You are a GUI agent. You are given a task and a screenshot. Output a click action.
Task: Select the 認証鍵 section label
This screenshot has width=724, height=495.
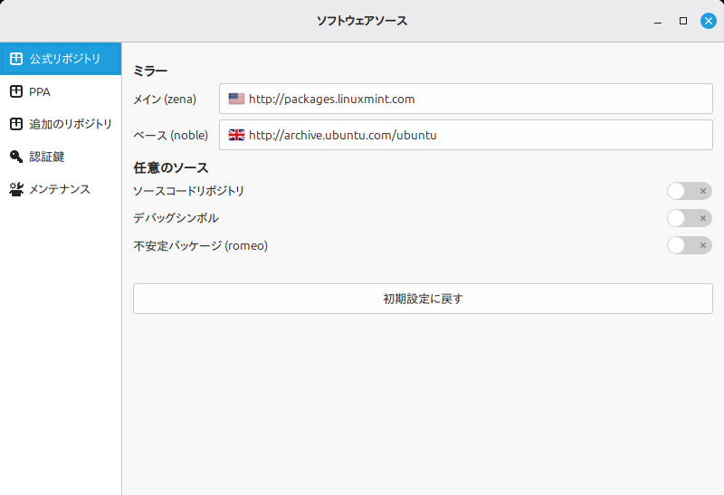[47, 157]
